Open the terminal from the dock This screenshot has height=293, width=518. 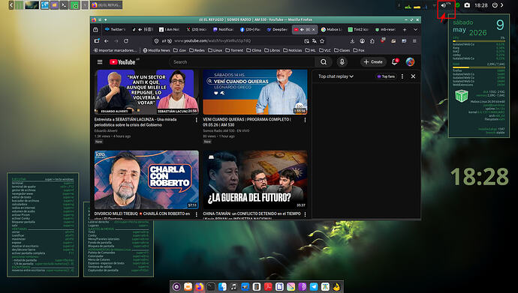pos(211,287)
